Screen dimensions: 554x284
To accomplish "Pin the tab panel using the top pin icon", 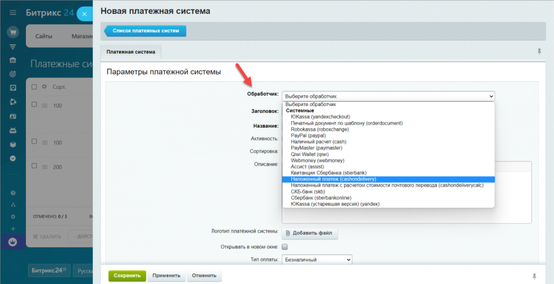I will coord(539,51).
